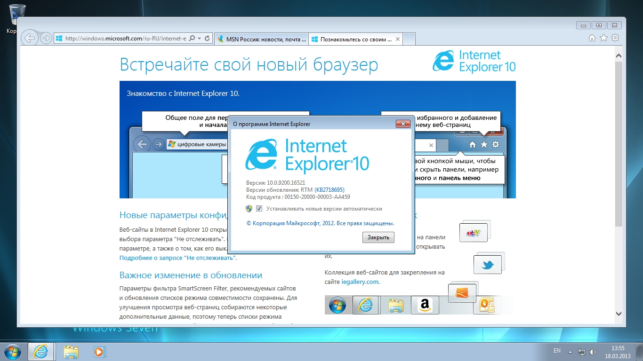Open the Windows Start menu

click(x=12, y=352)
